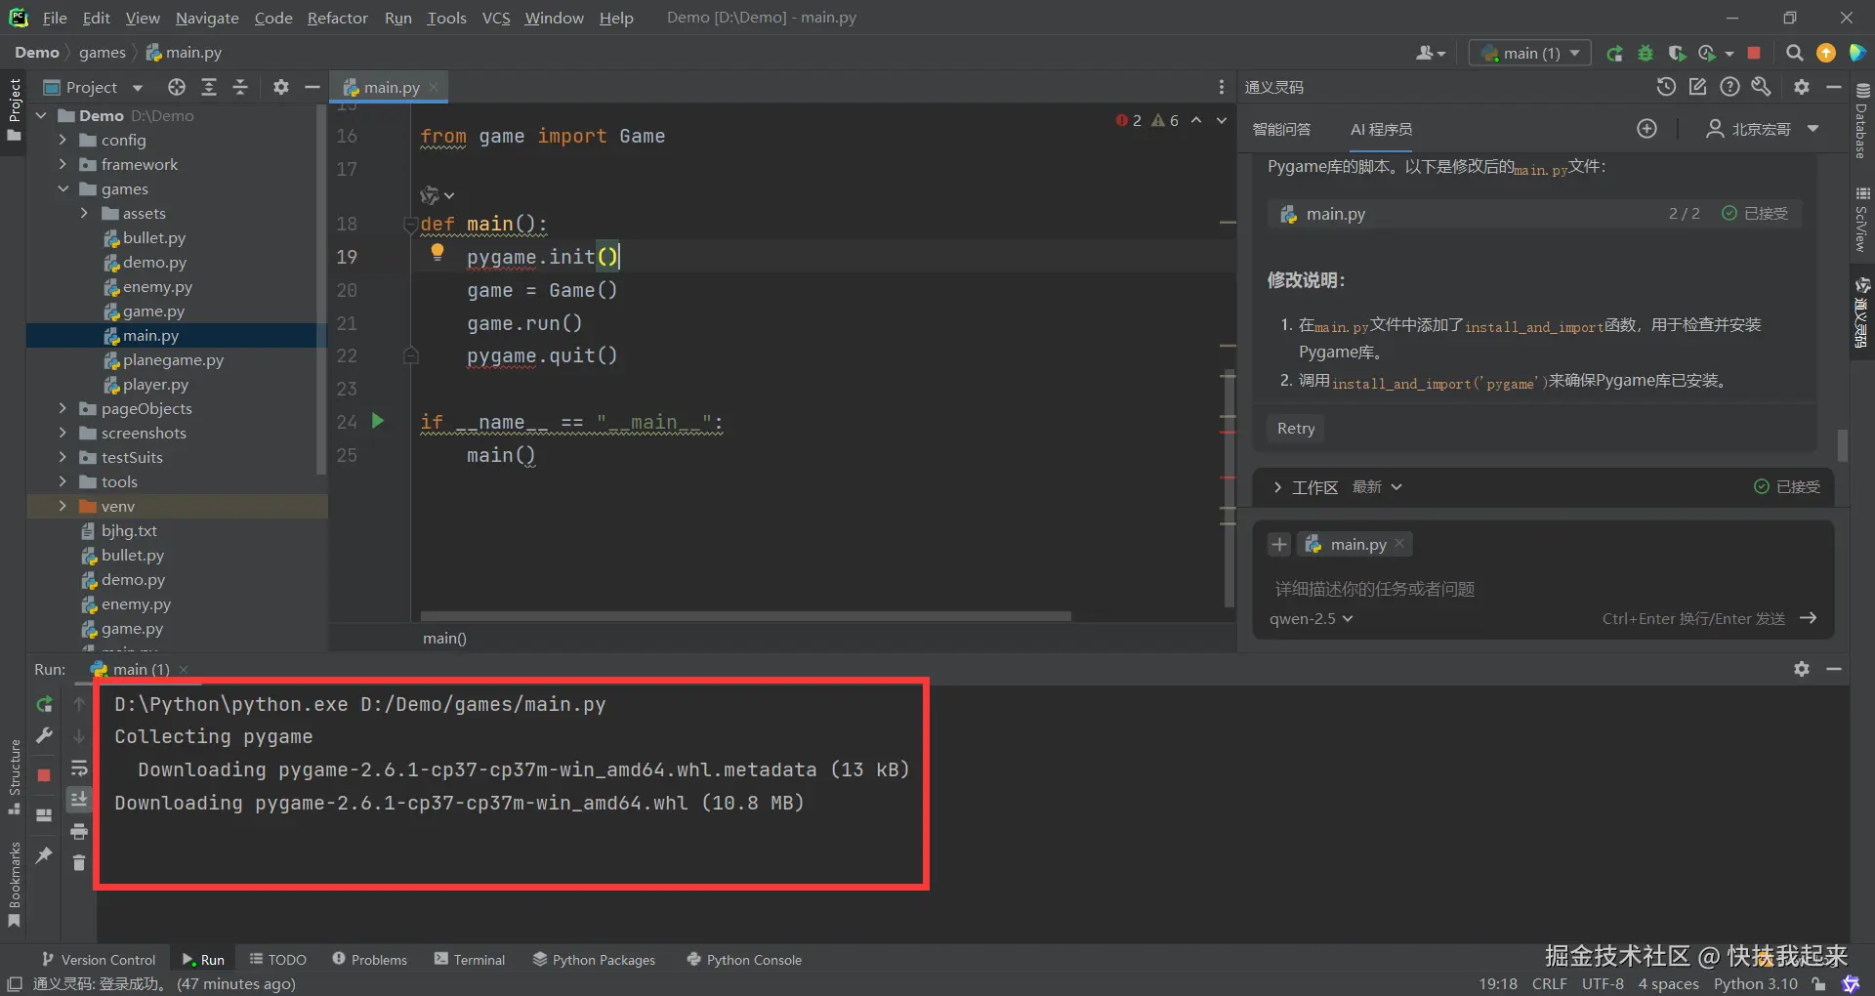Pin tab icon in Run panel
The image size is (1875, 996).
(x=44, y=855)
